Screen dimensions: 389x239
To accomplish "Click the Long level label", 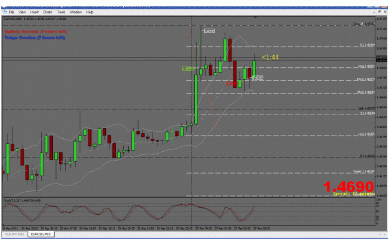I will (x=366, y=66).
